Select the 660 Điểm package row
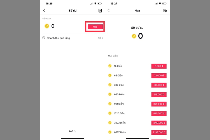 click(137, 94)
